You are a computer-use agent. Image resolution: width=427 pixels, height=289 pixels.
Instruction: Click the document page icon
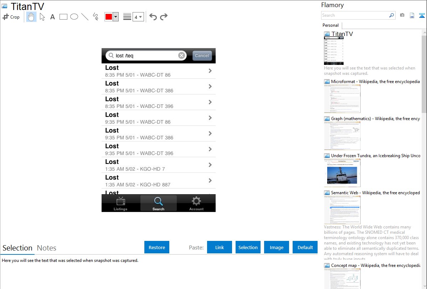click(412, 15)
